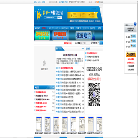Click the blue search button beside the dropdown

101,43
